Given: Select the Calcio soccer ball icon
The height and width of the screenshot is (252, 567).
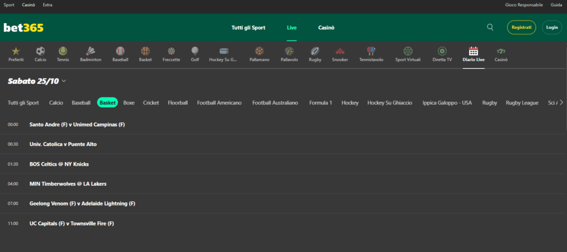Looking at the screenshot, I should (x=40, y=51).
